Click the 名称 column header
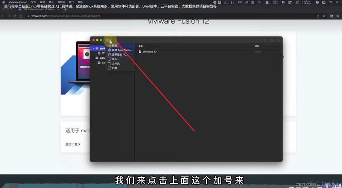Image resolution: width=342 pixels, height=188 pixels. coord(140,46)
